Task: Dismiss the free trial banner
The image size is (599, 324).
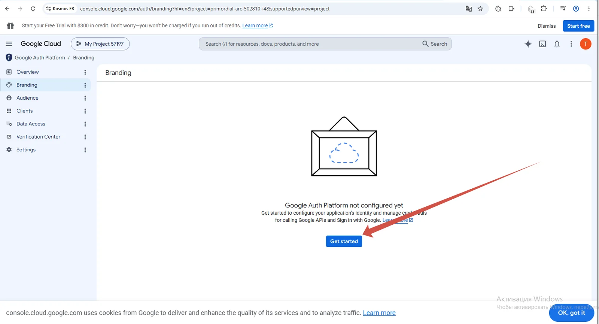Action: click(x=547, y=26)
